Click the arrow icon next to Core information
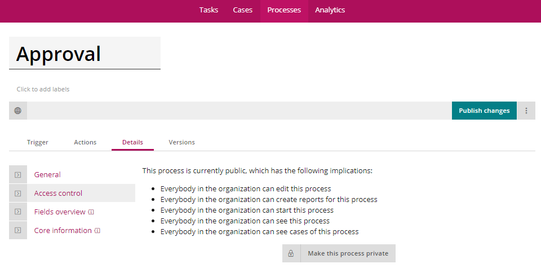The image size is (541, 268). coord(18,230)
